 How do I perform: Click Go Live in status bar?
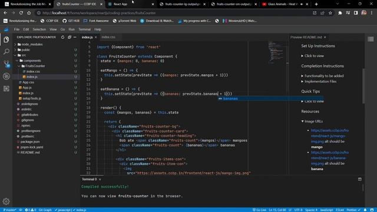[x=259, y=210]
